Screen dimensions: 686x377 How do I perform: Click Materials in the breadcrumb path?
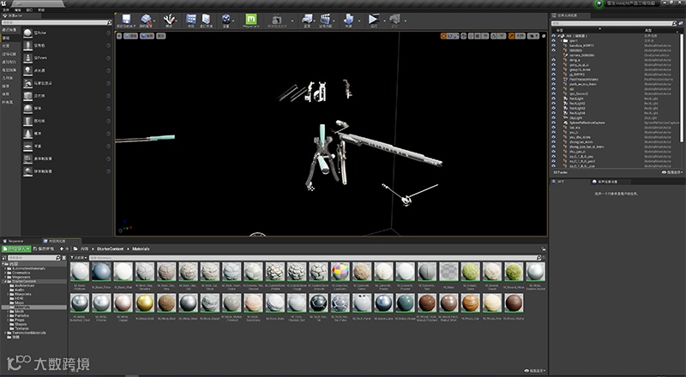coord(141,248)
